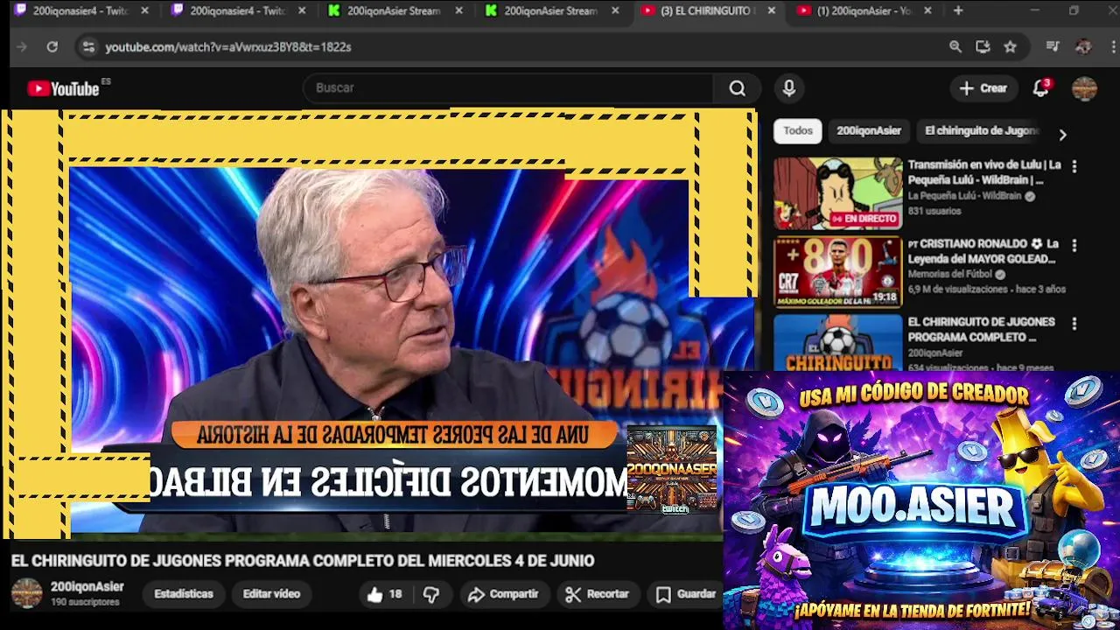Open Transmisión en vivo de Lulu title
1120x630 pixels.
(984, 172)
